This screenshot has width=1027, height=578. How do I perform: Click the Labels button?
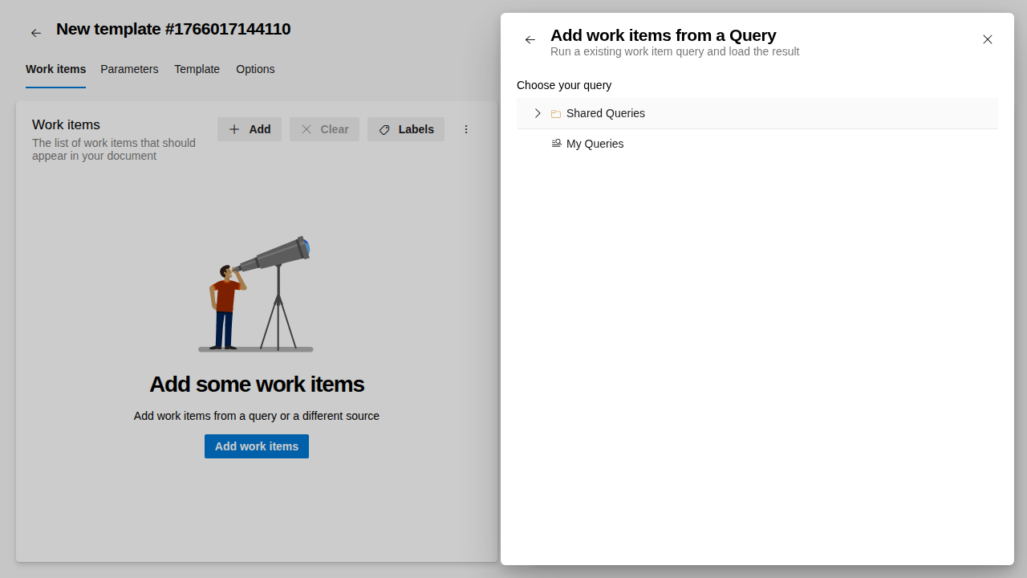406,129
